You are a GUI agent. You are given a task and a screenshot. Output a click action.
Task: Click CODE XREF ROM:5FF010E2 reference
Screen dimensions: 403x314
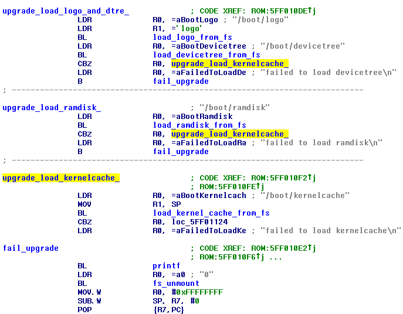pyautogui.click(x=258, y=248)
